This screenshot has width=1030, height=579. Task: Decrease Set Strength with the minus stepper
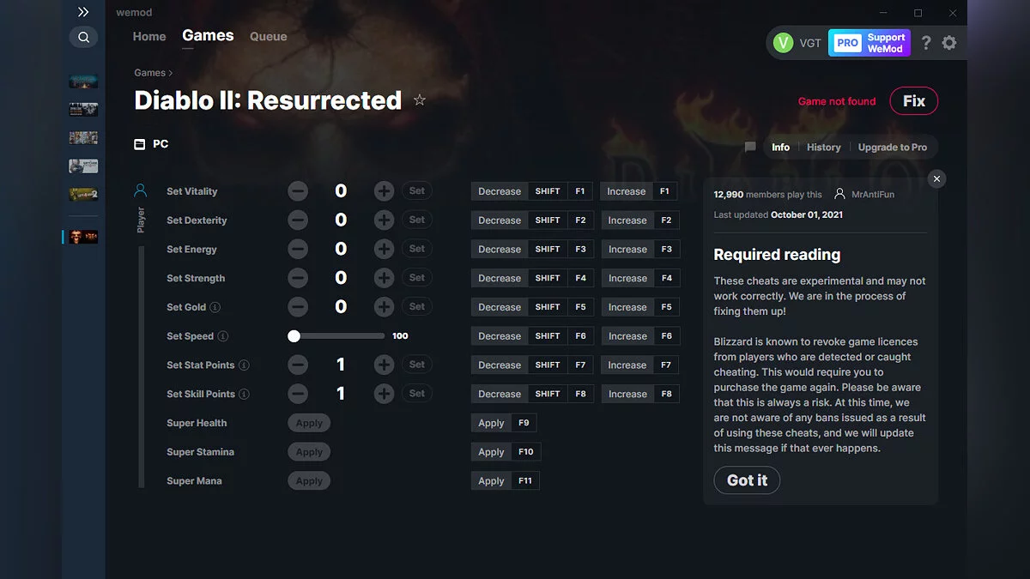(298, 277)
